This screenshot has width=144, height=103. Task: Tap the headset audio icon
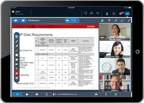coord(85,13)
